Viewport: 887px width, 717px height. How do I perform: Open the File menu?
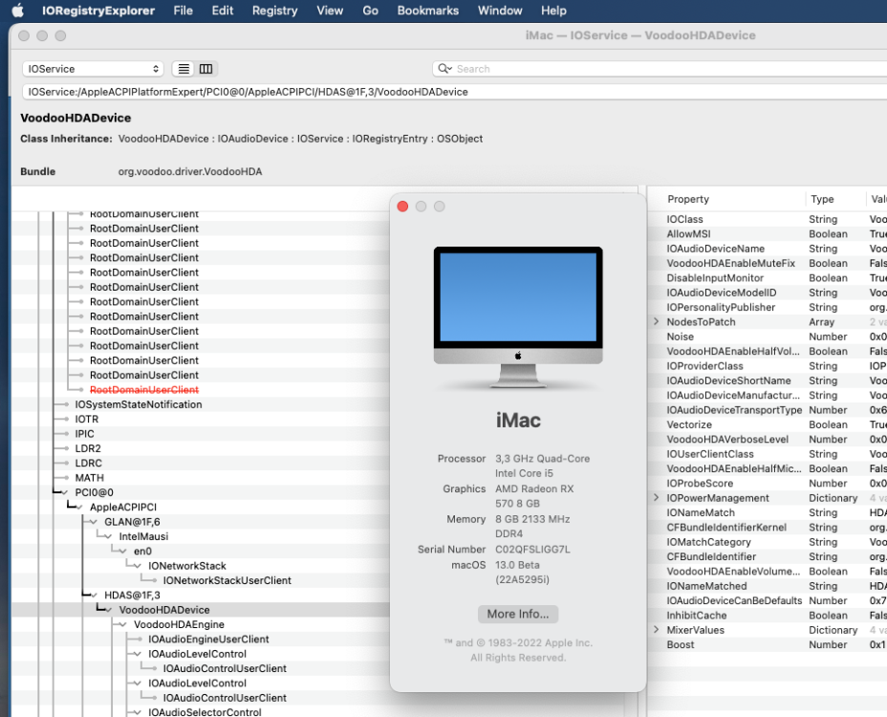[183, 11]
